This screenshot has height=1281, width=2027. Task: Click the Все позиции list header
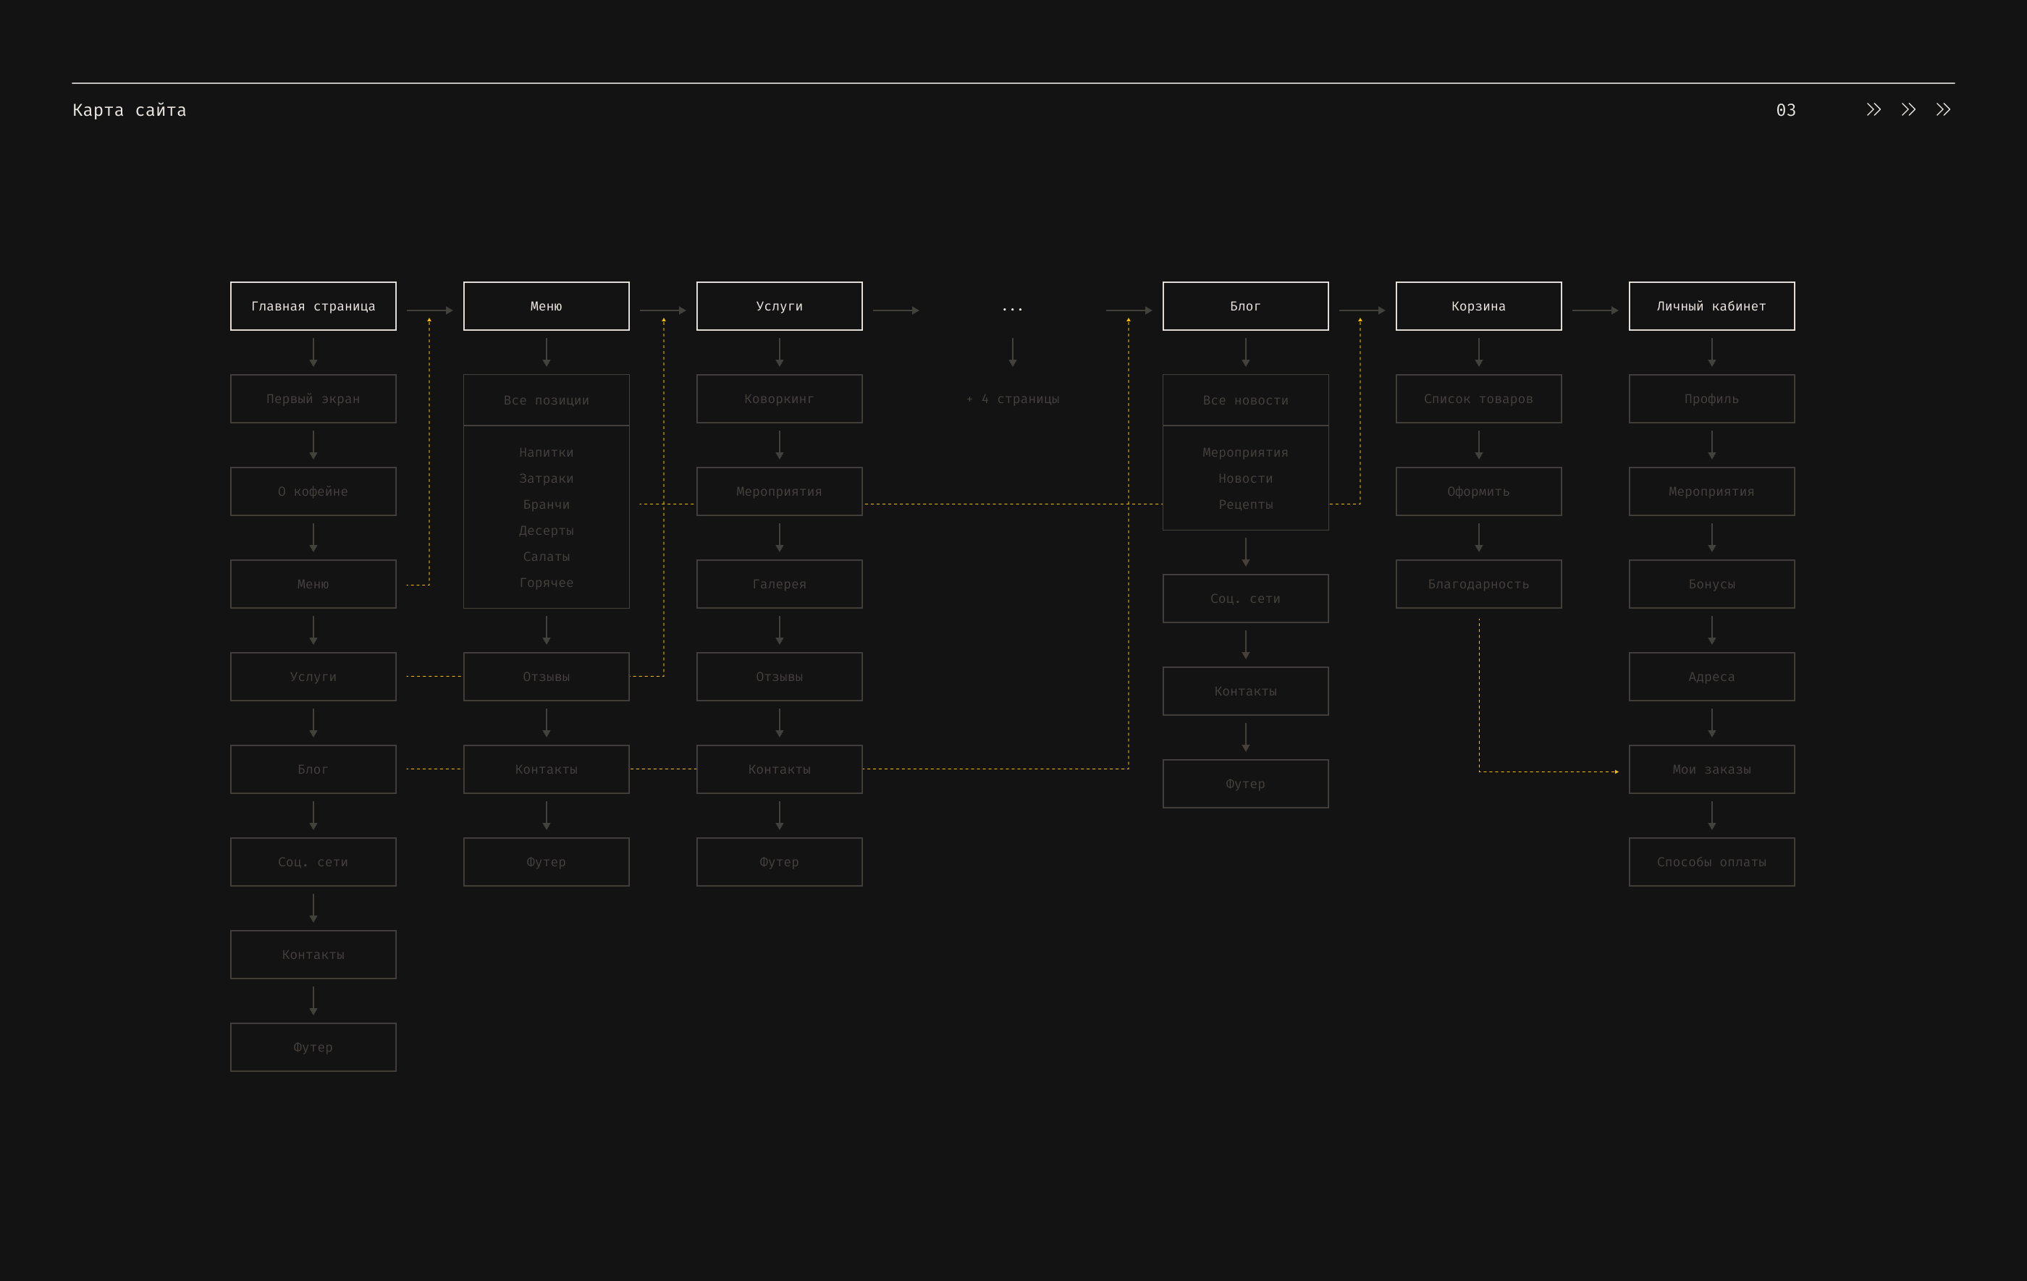[547, 401]
